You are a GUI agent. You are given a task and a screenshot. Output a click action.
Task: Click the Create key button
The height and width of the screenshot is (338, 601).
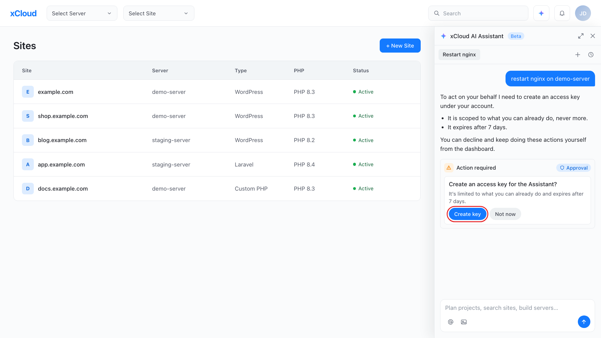[x=467, y=214]
